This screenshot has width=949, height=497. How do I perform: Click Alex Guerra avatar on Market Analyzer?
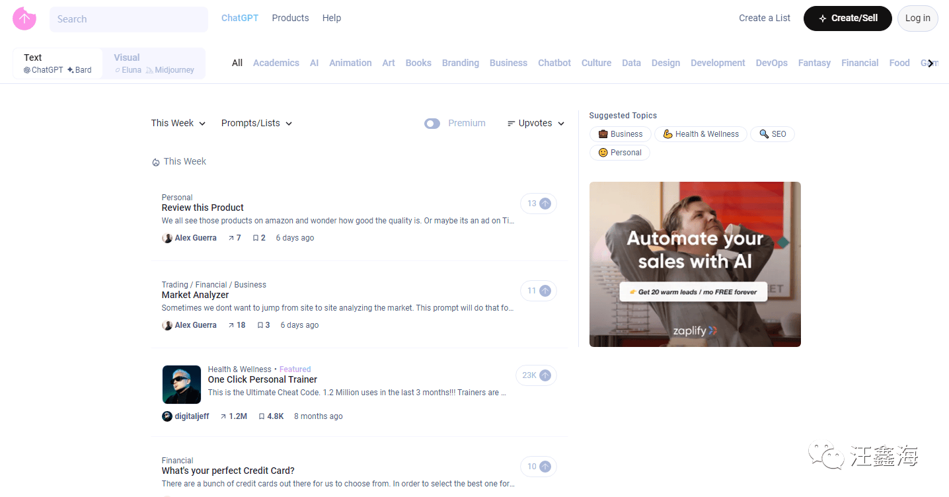tap(167, 325)
